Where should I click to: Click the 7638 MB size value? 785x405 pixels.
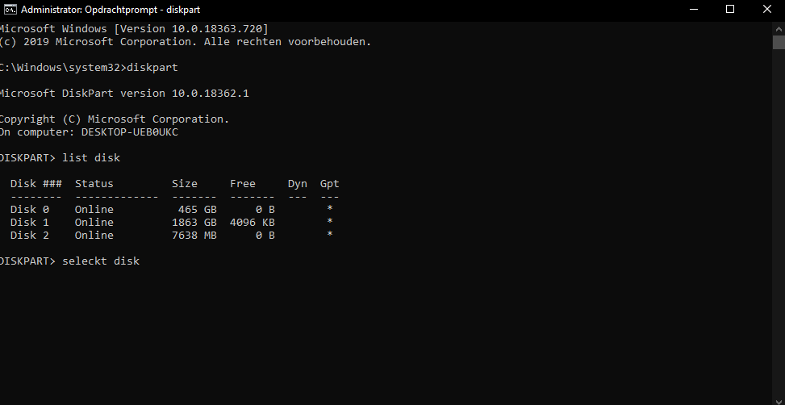tap(194, 236)
